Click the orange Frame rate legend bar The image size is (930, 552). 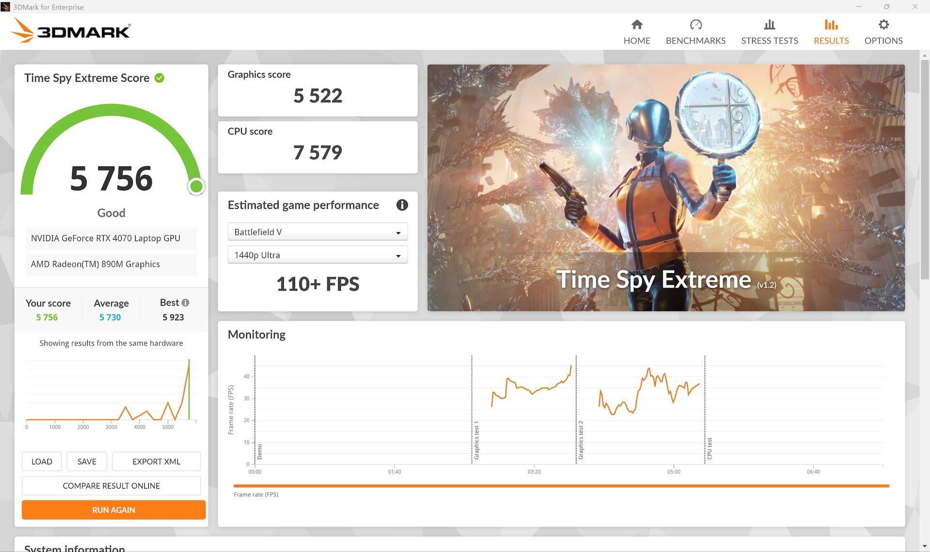click(x=561, y=486)
